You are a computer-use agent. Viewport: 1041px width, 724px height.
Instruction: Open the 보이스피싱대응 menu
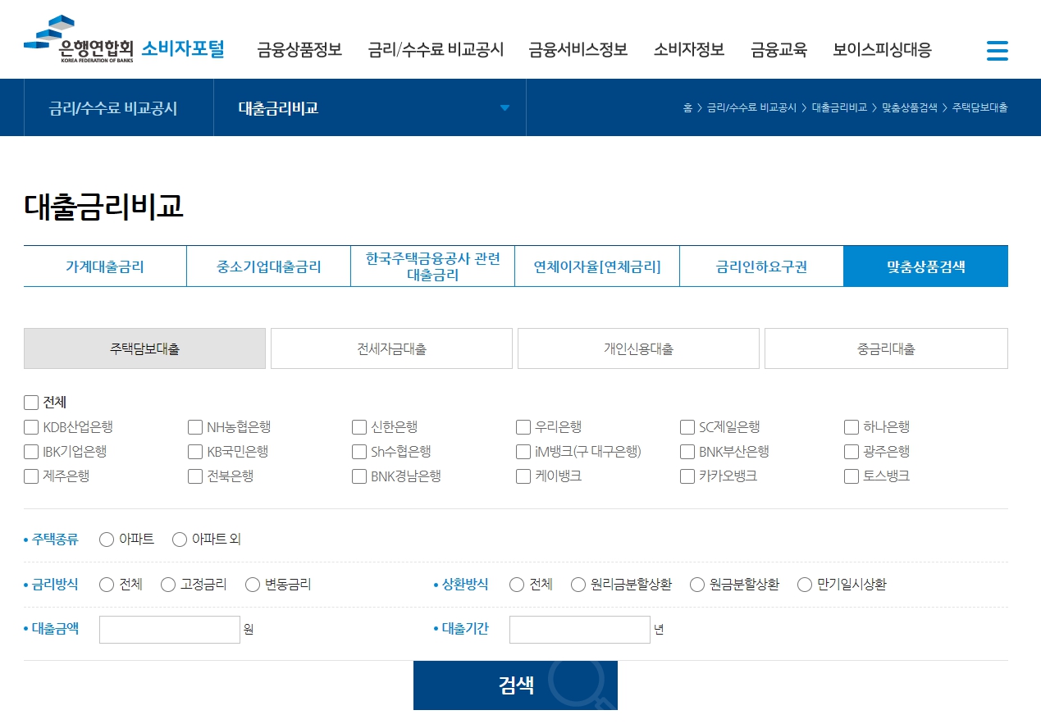point(880,50)
